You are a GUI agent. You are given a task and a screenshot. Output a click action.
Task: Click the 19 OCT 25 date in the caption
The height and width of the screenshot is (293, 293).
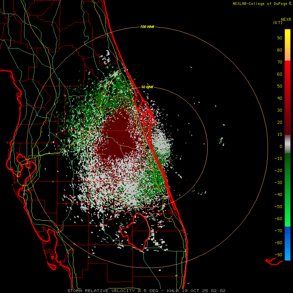(195, 291)
